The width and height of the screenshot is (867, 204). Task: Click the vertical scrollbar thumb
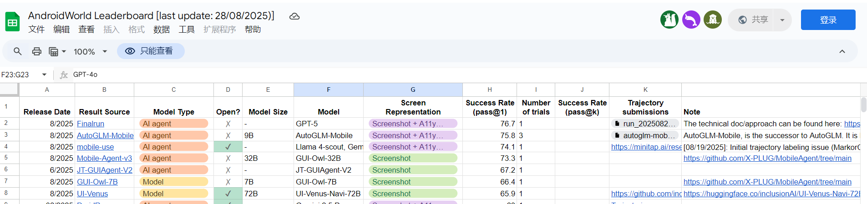click(x=863, y=104)
